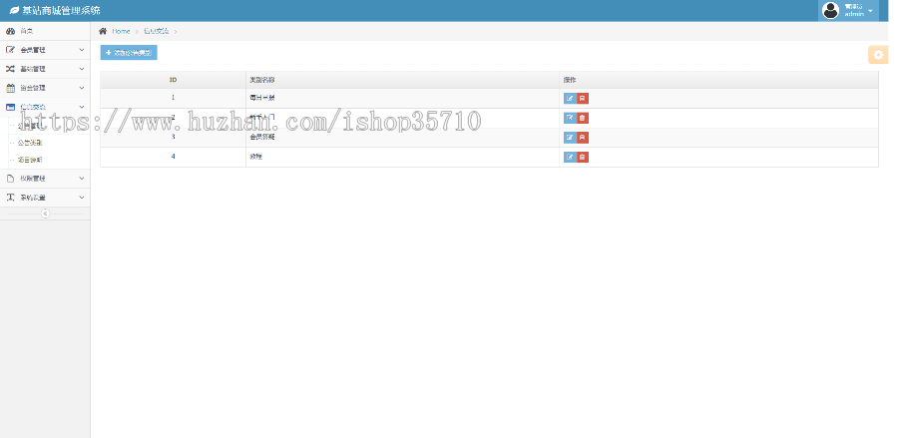Edit the category in row ID 3
The image size is (898, 438).
[x=570, y=138]
